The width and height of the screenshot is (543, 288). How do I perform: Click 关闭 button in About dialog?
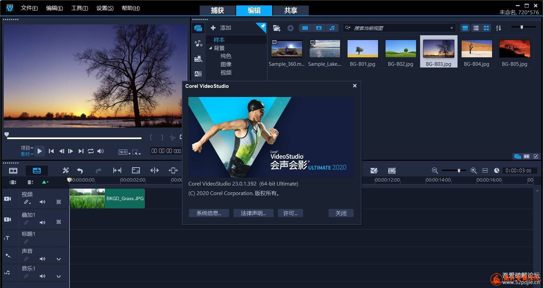(341, 213)
